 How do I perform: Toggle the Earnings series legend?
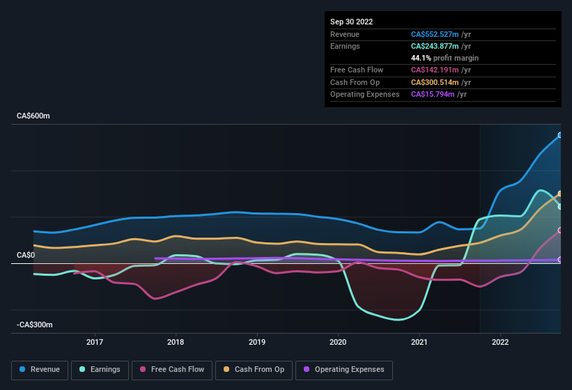coord(100,370)
